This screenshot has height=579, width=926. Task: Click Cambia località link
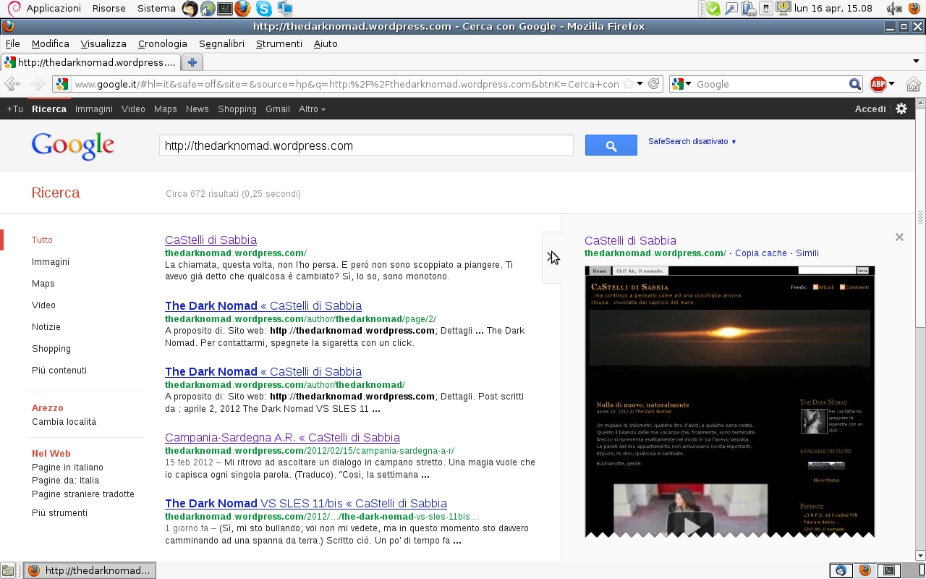(64, 421)
